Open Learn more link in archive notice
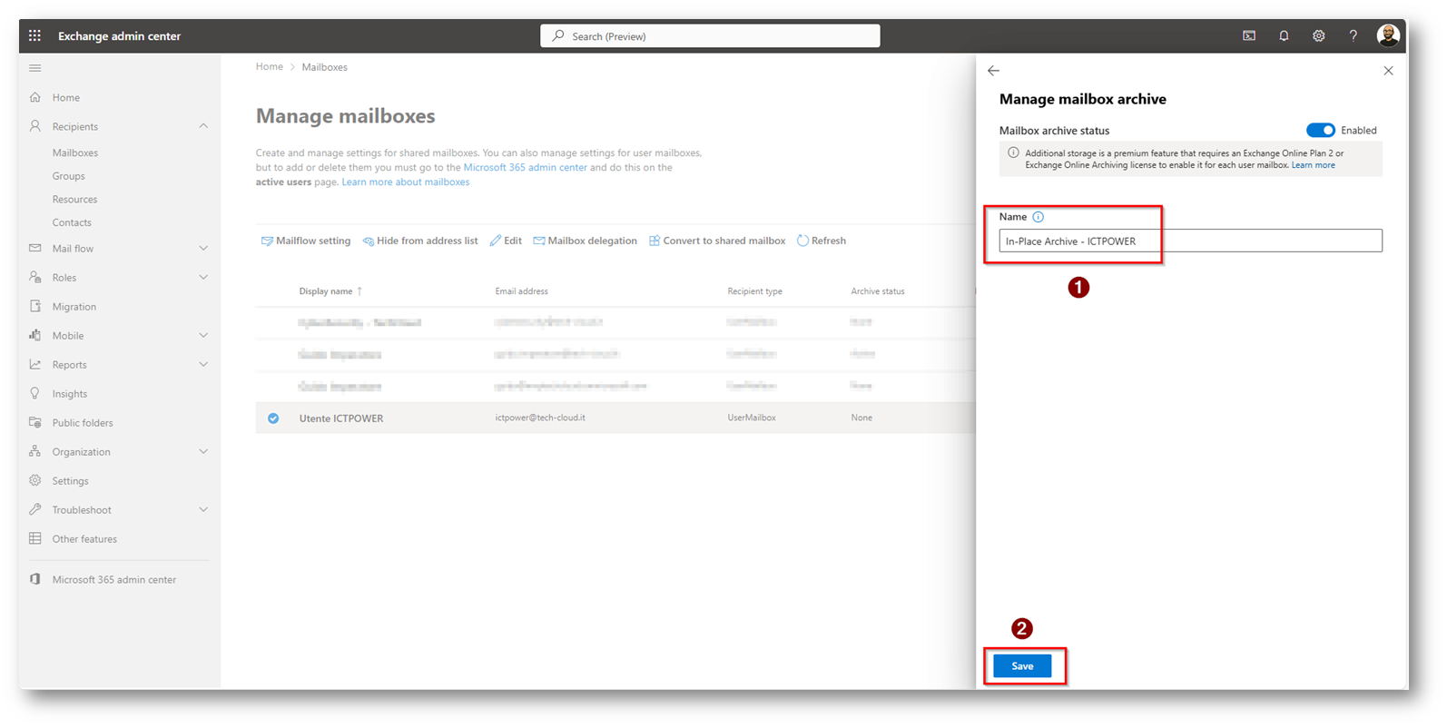The width and height of the screenshot is (1447, 728). [x=1314, y=165]
